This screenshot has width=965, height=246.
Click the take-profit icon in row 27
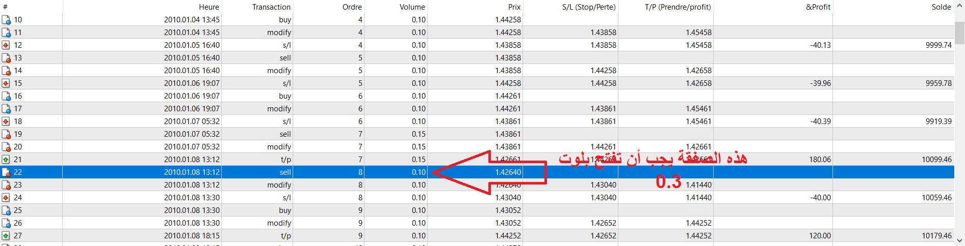click(6, 236)
